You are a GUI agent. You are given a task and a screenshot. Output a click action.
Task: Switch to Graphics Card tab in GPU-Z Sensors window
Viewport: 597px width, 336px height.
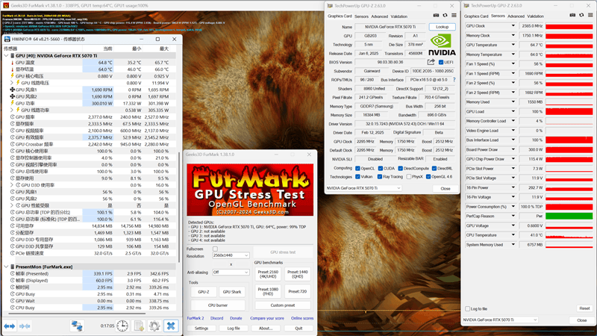tap(476, 16)
